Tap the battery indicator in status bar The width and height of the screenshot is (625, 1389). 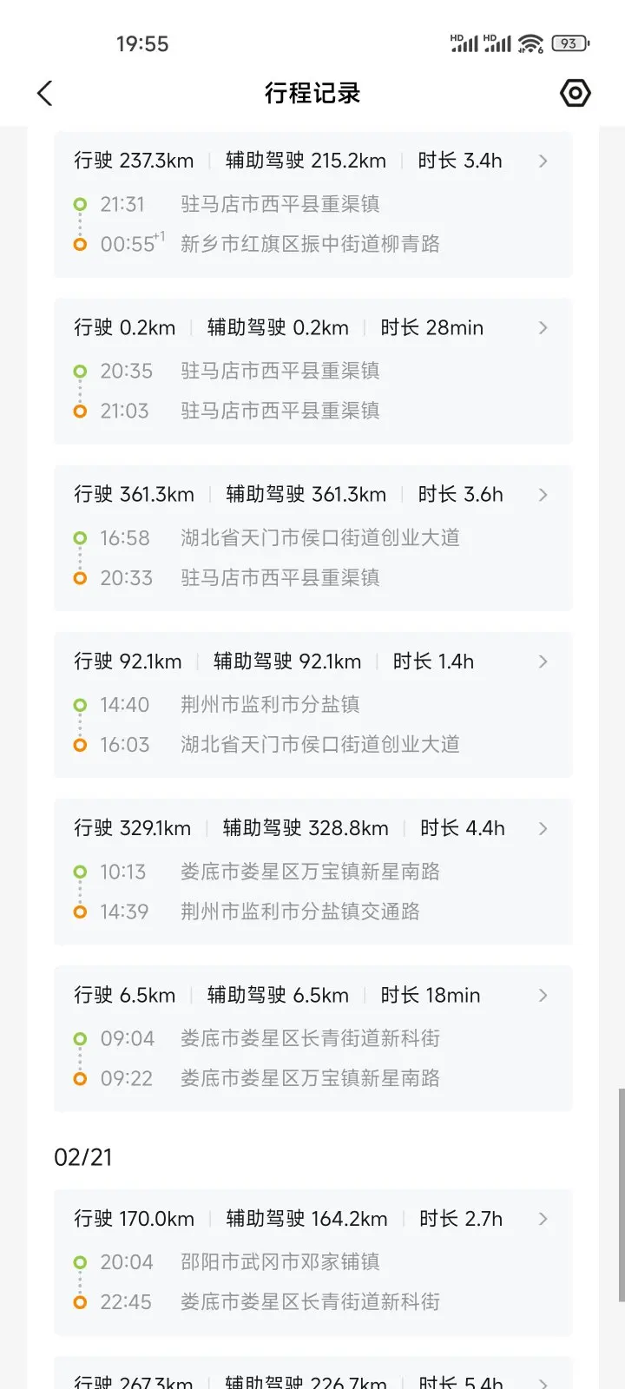[569, 43]
